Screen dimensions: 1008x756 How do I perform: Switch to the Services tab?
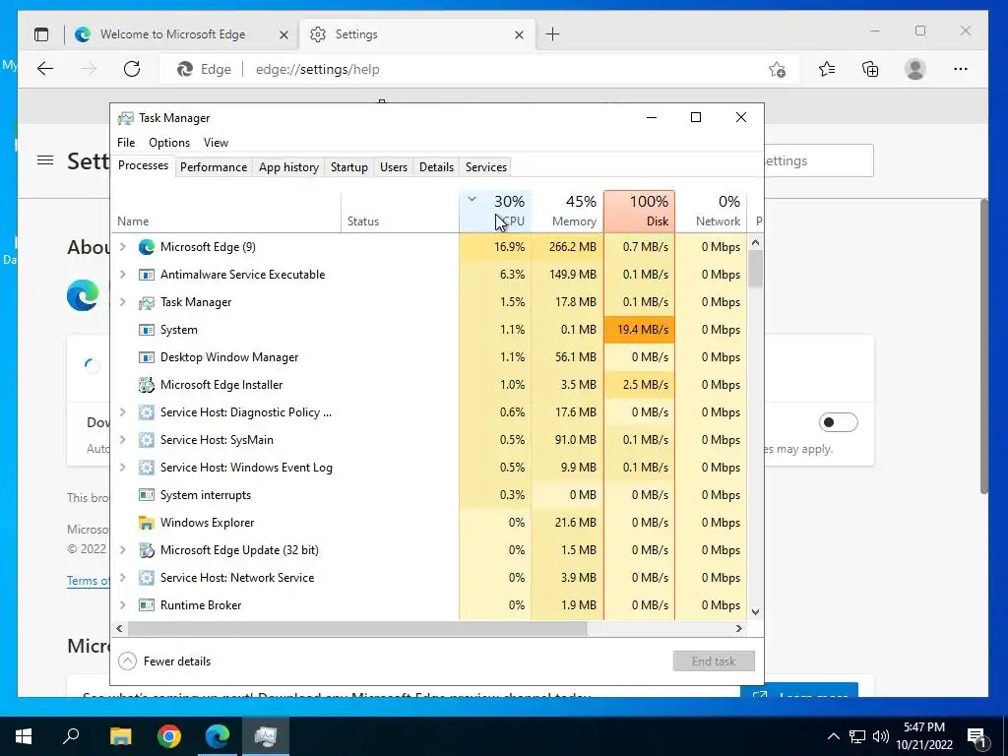[x=486, y=167]
